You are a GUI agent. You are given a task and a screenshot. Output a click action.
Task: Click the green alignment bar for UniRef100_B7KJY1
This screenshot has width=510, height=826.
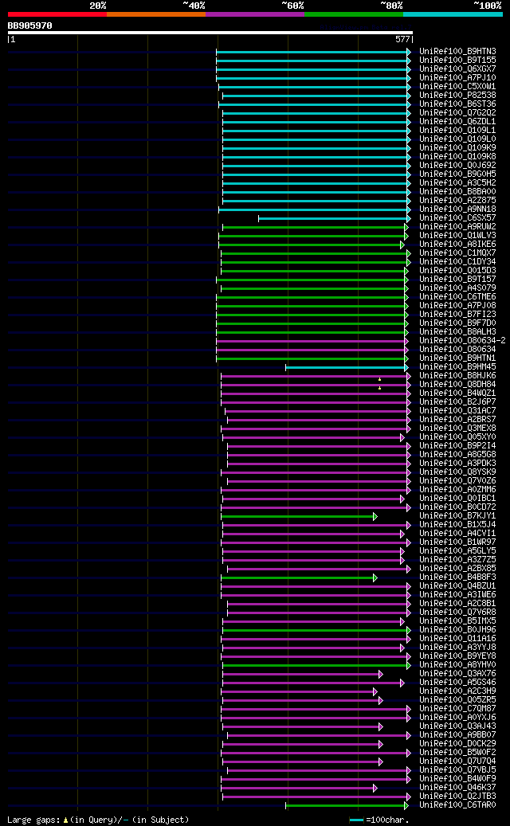point(300,515)
